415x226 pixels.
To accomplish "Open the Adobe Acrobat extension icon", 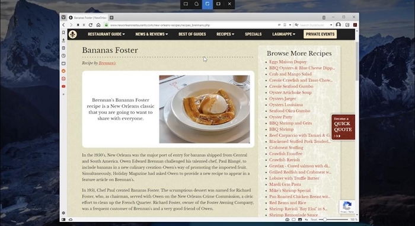I will pos(355,25).
